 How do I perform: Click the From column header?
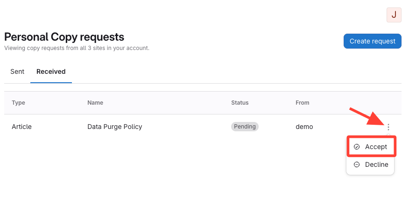point(302,102)
